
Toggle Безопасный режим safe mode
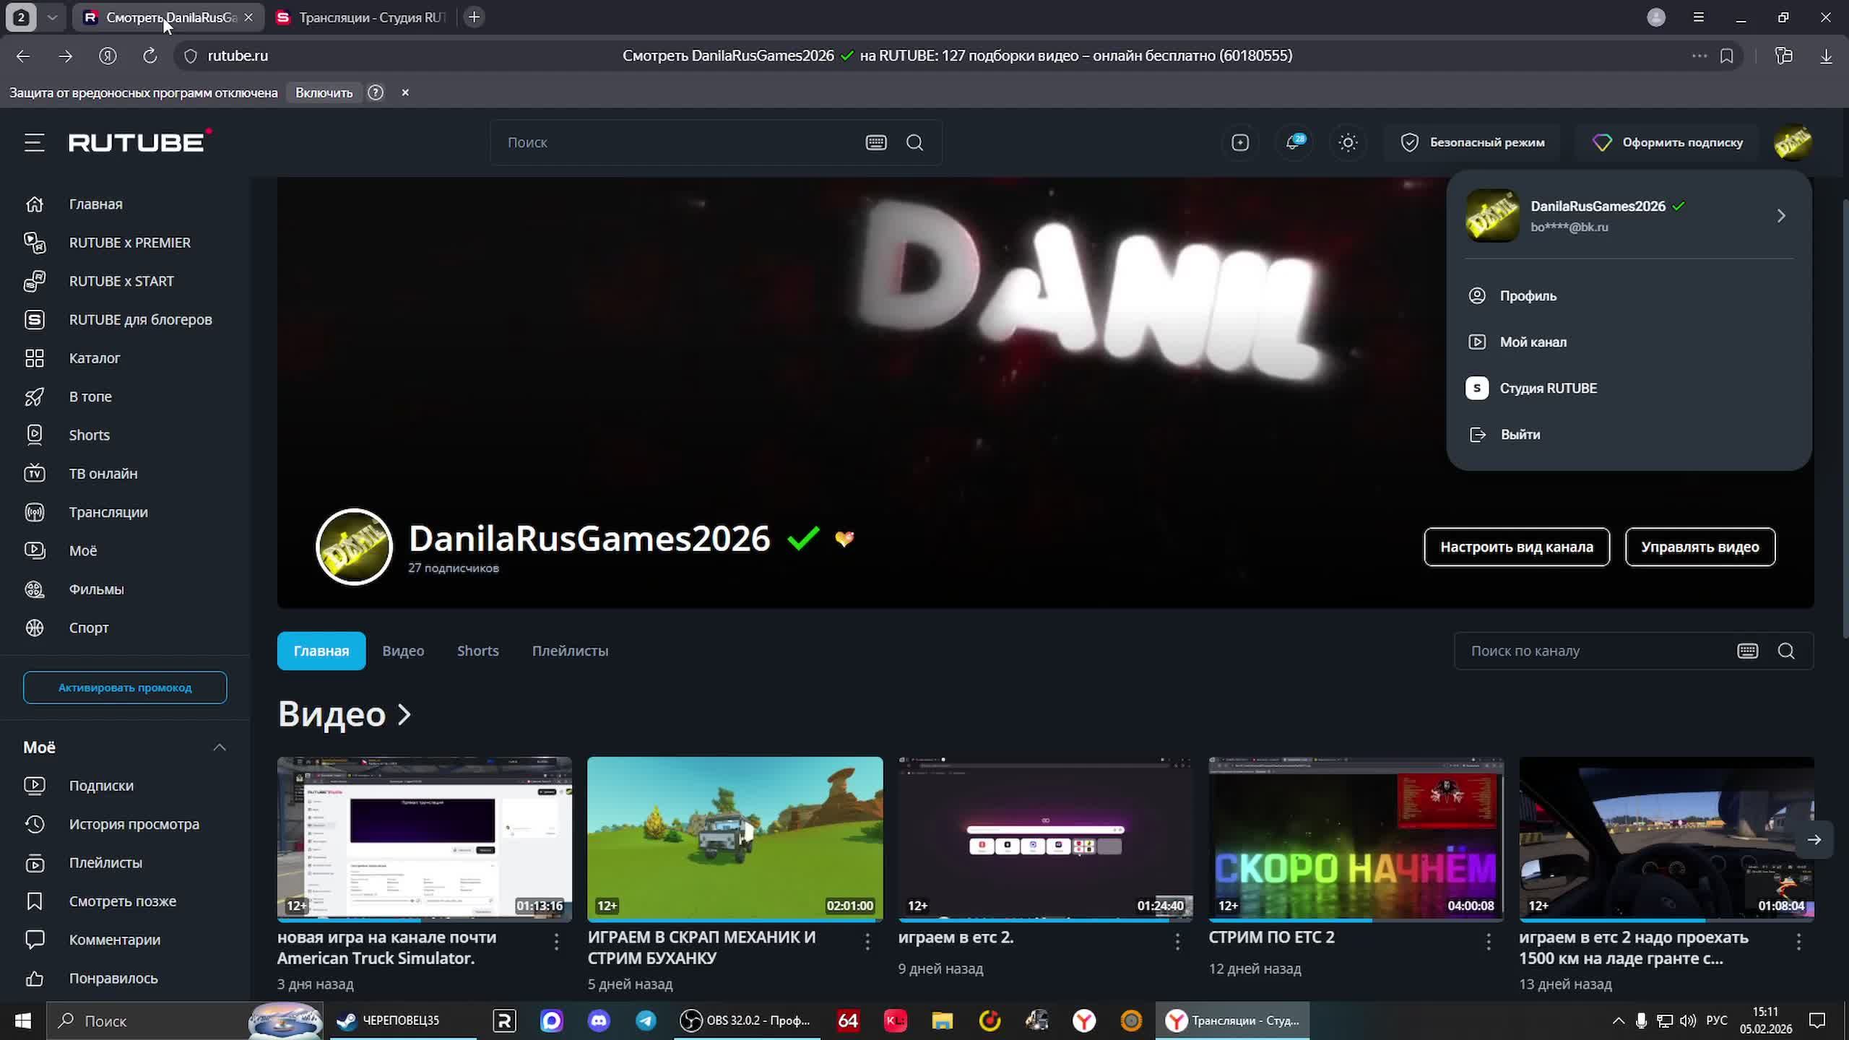click(1473, 142)
